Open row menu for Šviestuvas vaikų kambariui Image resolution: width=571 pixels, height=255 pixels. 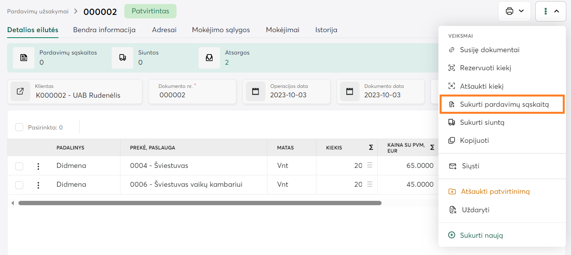(38, 185)
